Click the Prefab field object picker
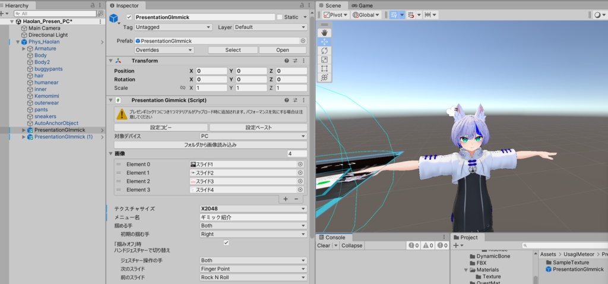The width and height of the screenshot is (608, 284). coord(303,41)
